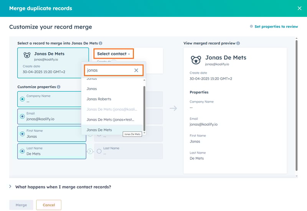
Task: Click the gear icon beside Set properties to review
Action: pyautogui.click(x=251, y=26)
